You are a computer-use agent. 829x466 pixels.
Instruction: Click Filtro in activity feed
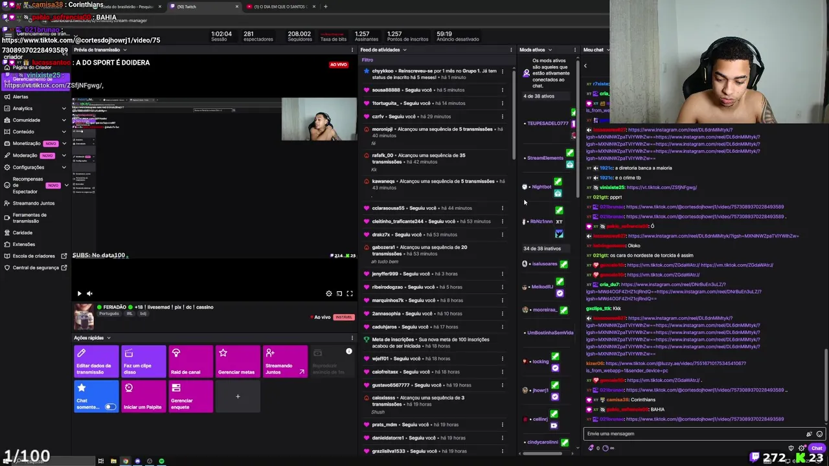click(x=367, y=60)
